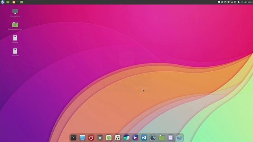
Task: Open the green circle app in the dock
Action: (x=109, y=138)
